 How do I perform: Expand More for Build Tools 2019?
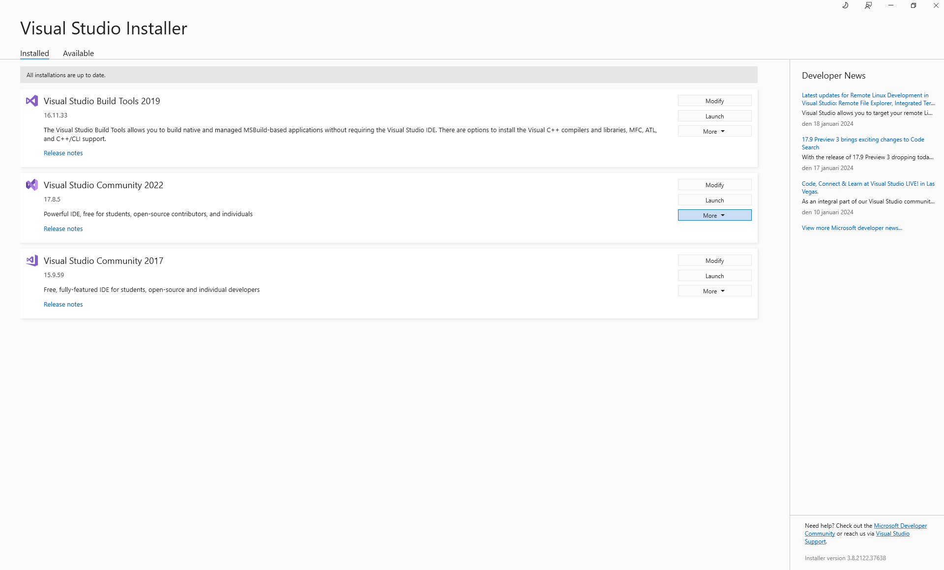click(x=714, y=131)
